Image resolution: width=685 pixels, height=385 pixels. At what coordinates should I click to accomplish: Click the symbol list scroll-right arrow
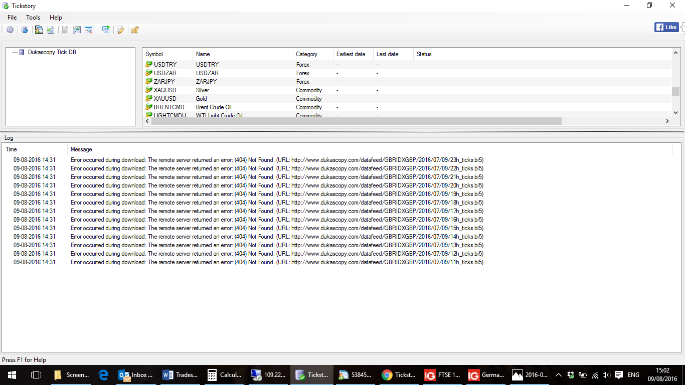[667, 121]
